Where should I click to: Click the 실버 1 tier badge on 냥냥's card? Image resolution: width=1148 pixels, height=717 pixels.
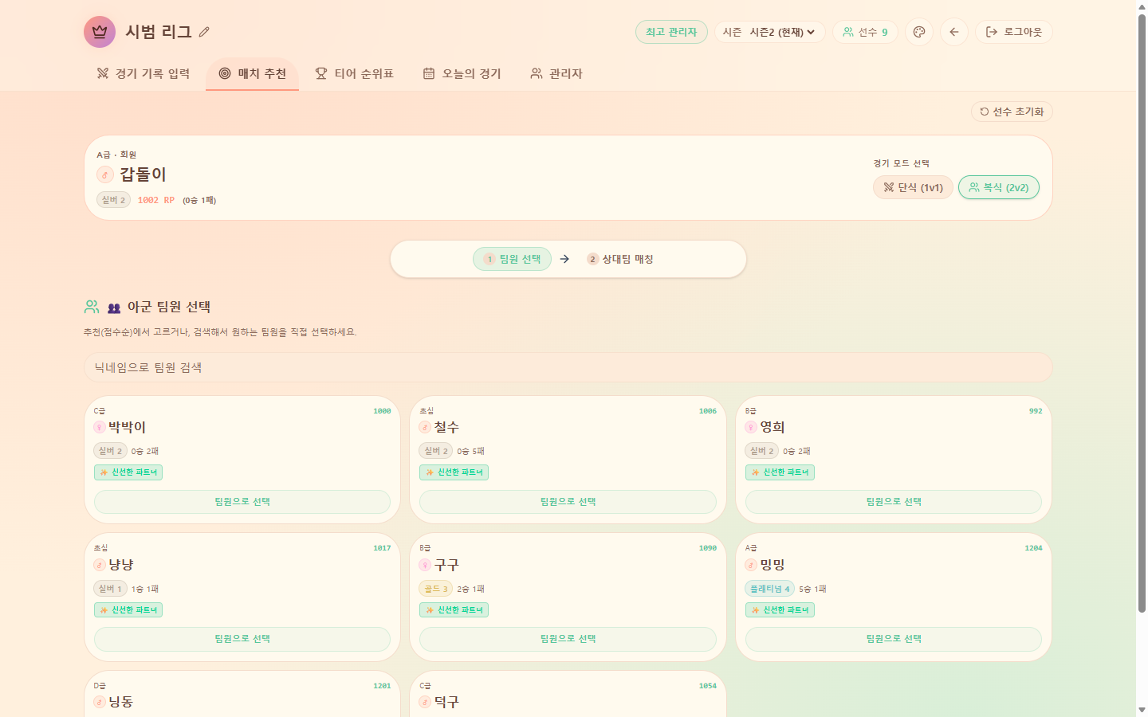tap(111, 589)
